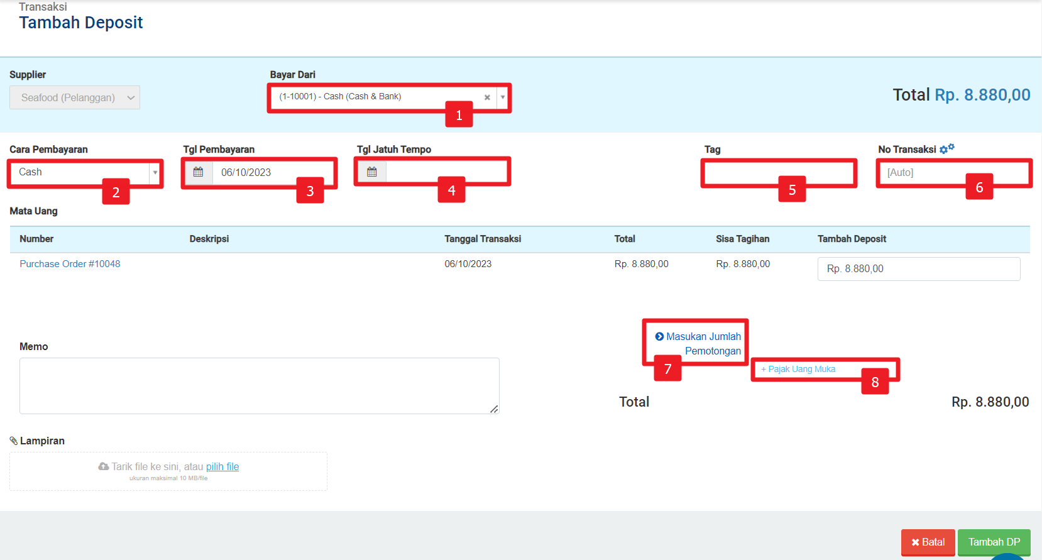1042x560 pixels.
Task: Click the Sisa Tagihan column header
Action: 742,239
